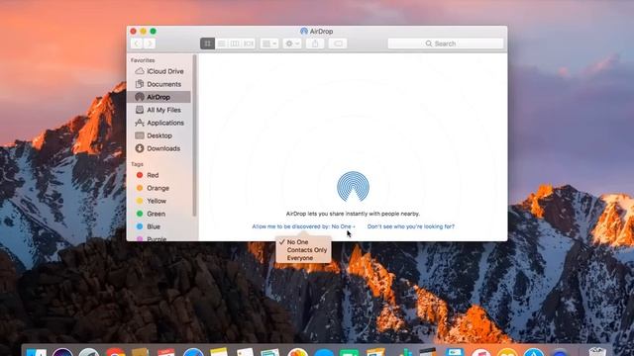
Task: Open the item arrangement dropdown in toolbar
Action: tap(269, 44)
